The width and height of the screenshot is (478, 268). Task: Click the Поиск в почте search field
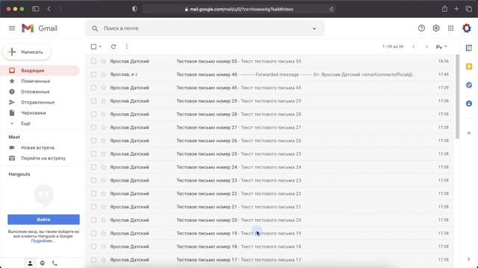point(204,28)
